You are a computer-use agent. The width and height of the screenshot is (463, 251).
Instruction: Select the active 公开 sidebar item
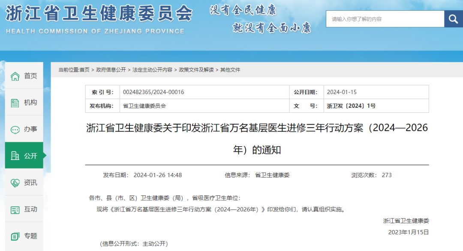24,156
